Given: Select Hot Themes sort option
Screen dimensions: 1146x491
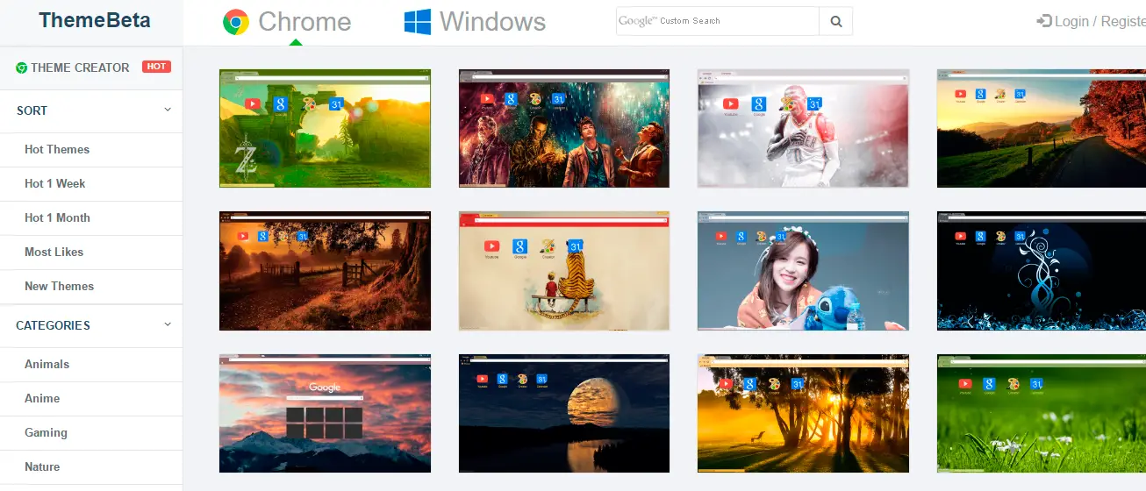Looking at the screenshot, I should 57,149.
